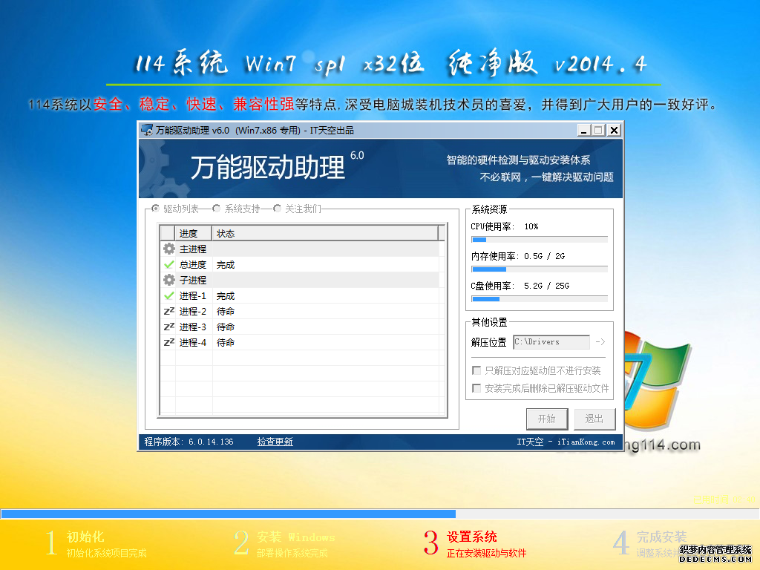Click the 状态 column header
This screenshot has width=760, height=570.
pyautogui.click(x=325, y=234)
